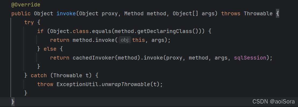Viewport: 298px width, 107px height.
Task: Click the 'public' modifier keyword
Action: coord(21,14)
